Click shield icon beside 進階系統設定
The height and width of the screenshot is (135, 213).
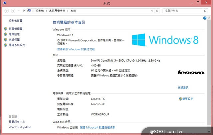[5, 45]
